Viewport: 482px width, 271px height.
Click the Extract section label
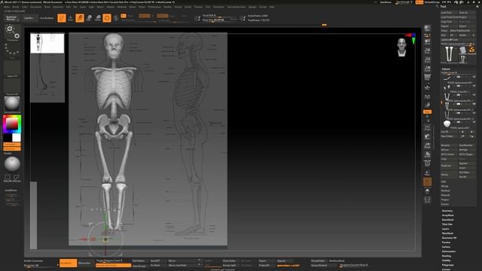point(445,204)
